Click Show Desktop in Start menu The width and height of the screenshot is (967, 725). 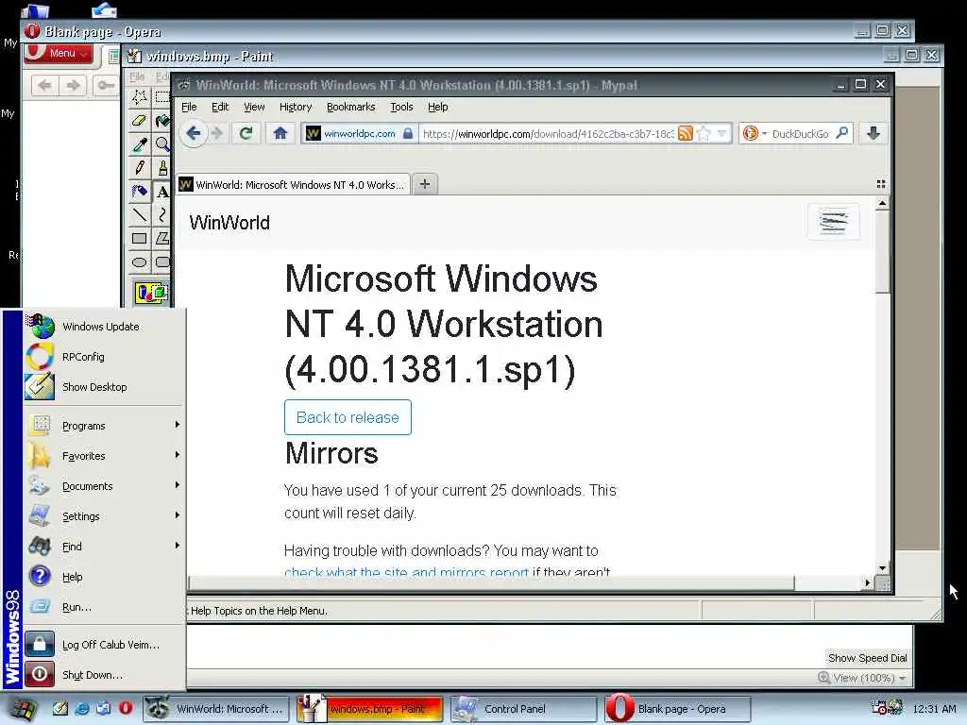[x=104, y=386]
